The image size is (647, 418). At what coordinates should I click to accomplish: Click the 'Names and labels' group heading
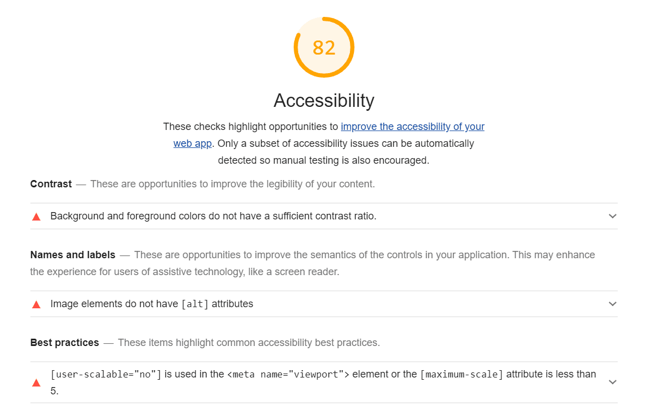73,255
